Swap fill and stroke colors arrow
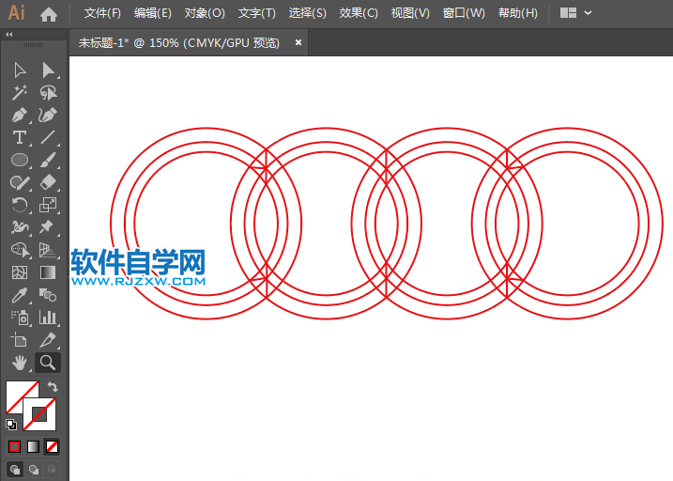Screen dimensions: 673x481 [x=53, y=387]
